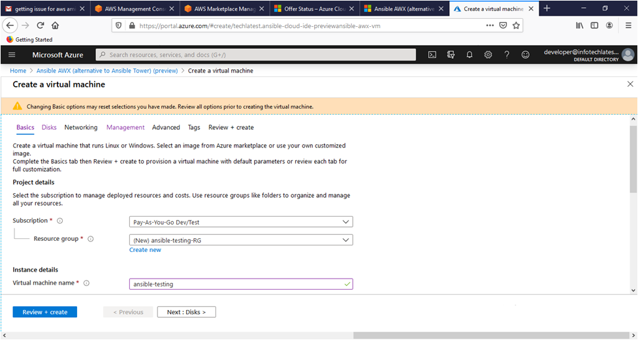
Task: Save page to Pocket icon
Action: (x=503, y=25)
